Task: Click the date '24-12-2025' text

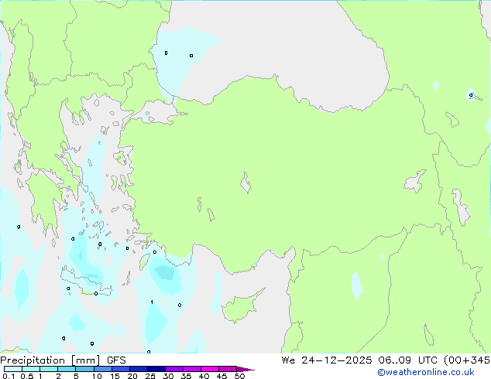Action: (337, 360)
